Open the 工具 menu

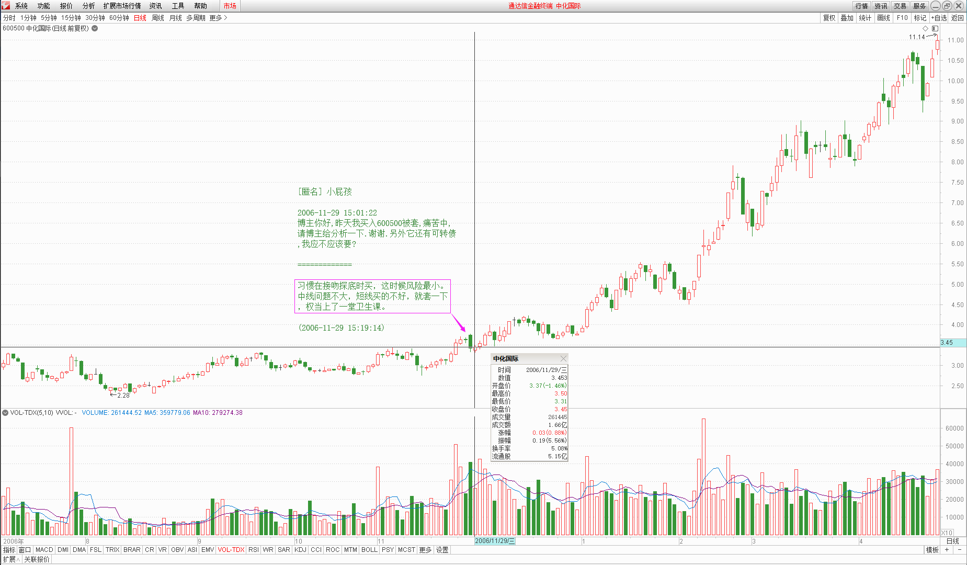(178, 6)
